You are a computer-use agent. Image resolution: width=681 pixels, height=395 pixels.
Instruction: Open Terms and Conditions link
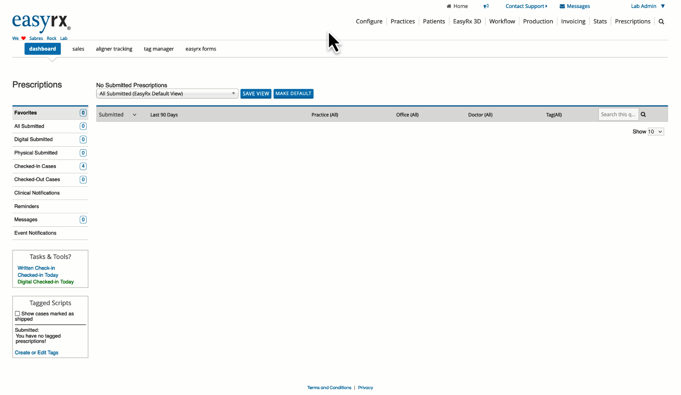[x=329, y=388]
